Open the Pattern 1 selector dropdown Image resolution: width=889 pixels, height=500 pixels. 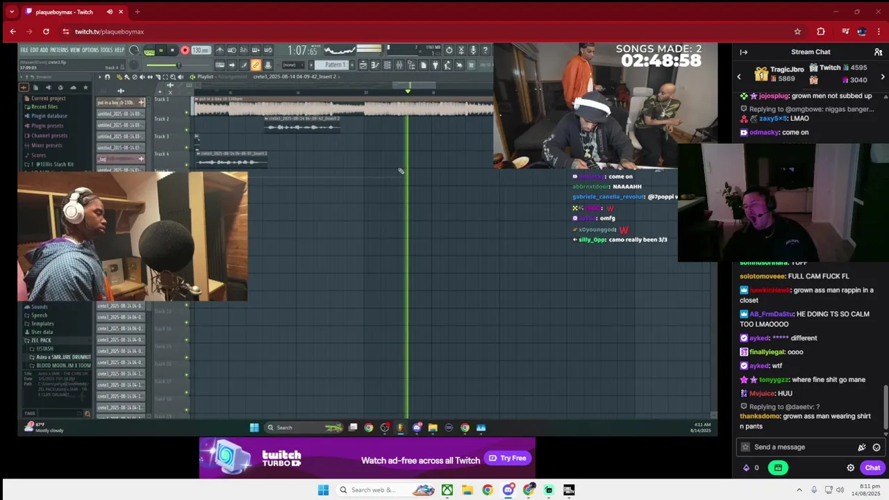(334, 65)
